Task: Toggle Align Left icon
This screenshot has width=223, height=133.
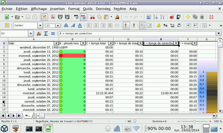Action: (x=89, y=25)
